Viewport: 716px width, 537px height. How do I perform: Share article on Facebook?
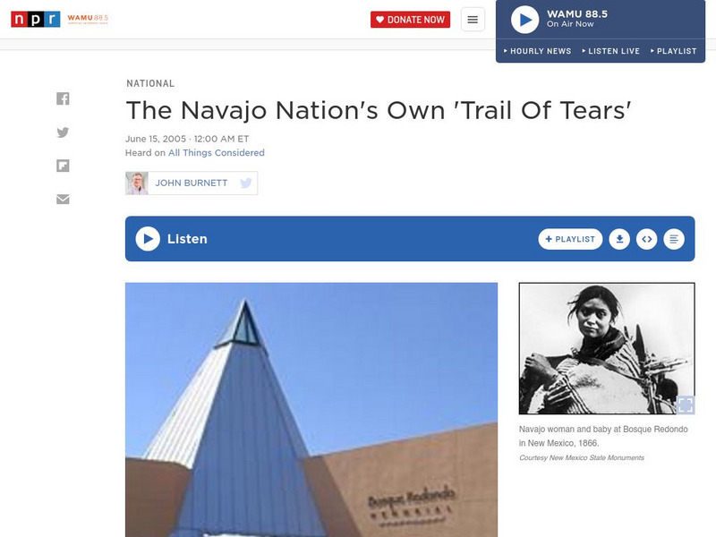point(63,98)
